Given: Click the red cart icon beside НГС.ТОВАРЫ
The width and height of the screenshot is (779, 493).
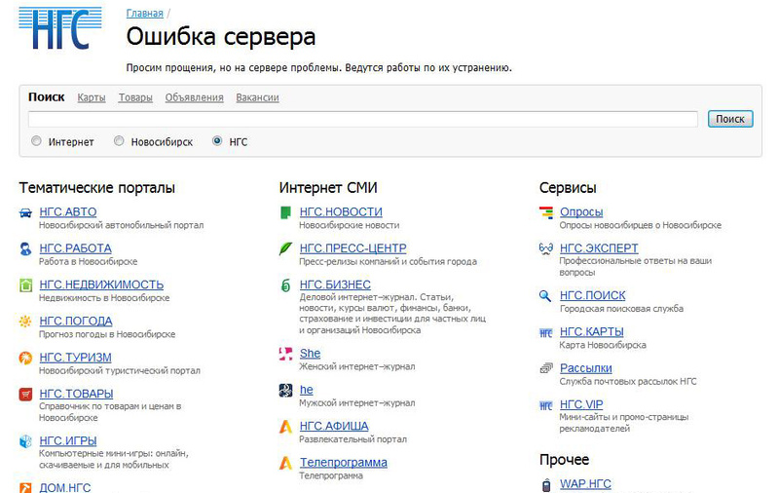Looking at the screenshot, I should point(25,394).
